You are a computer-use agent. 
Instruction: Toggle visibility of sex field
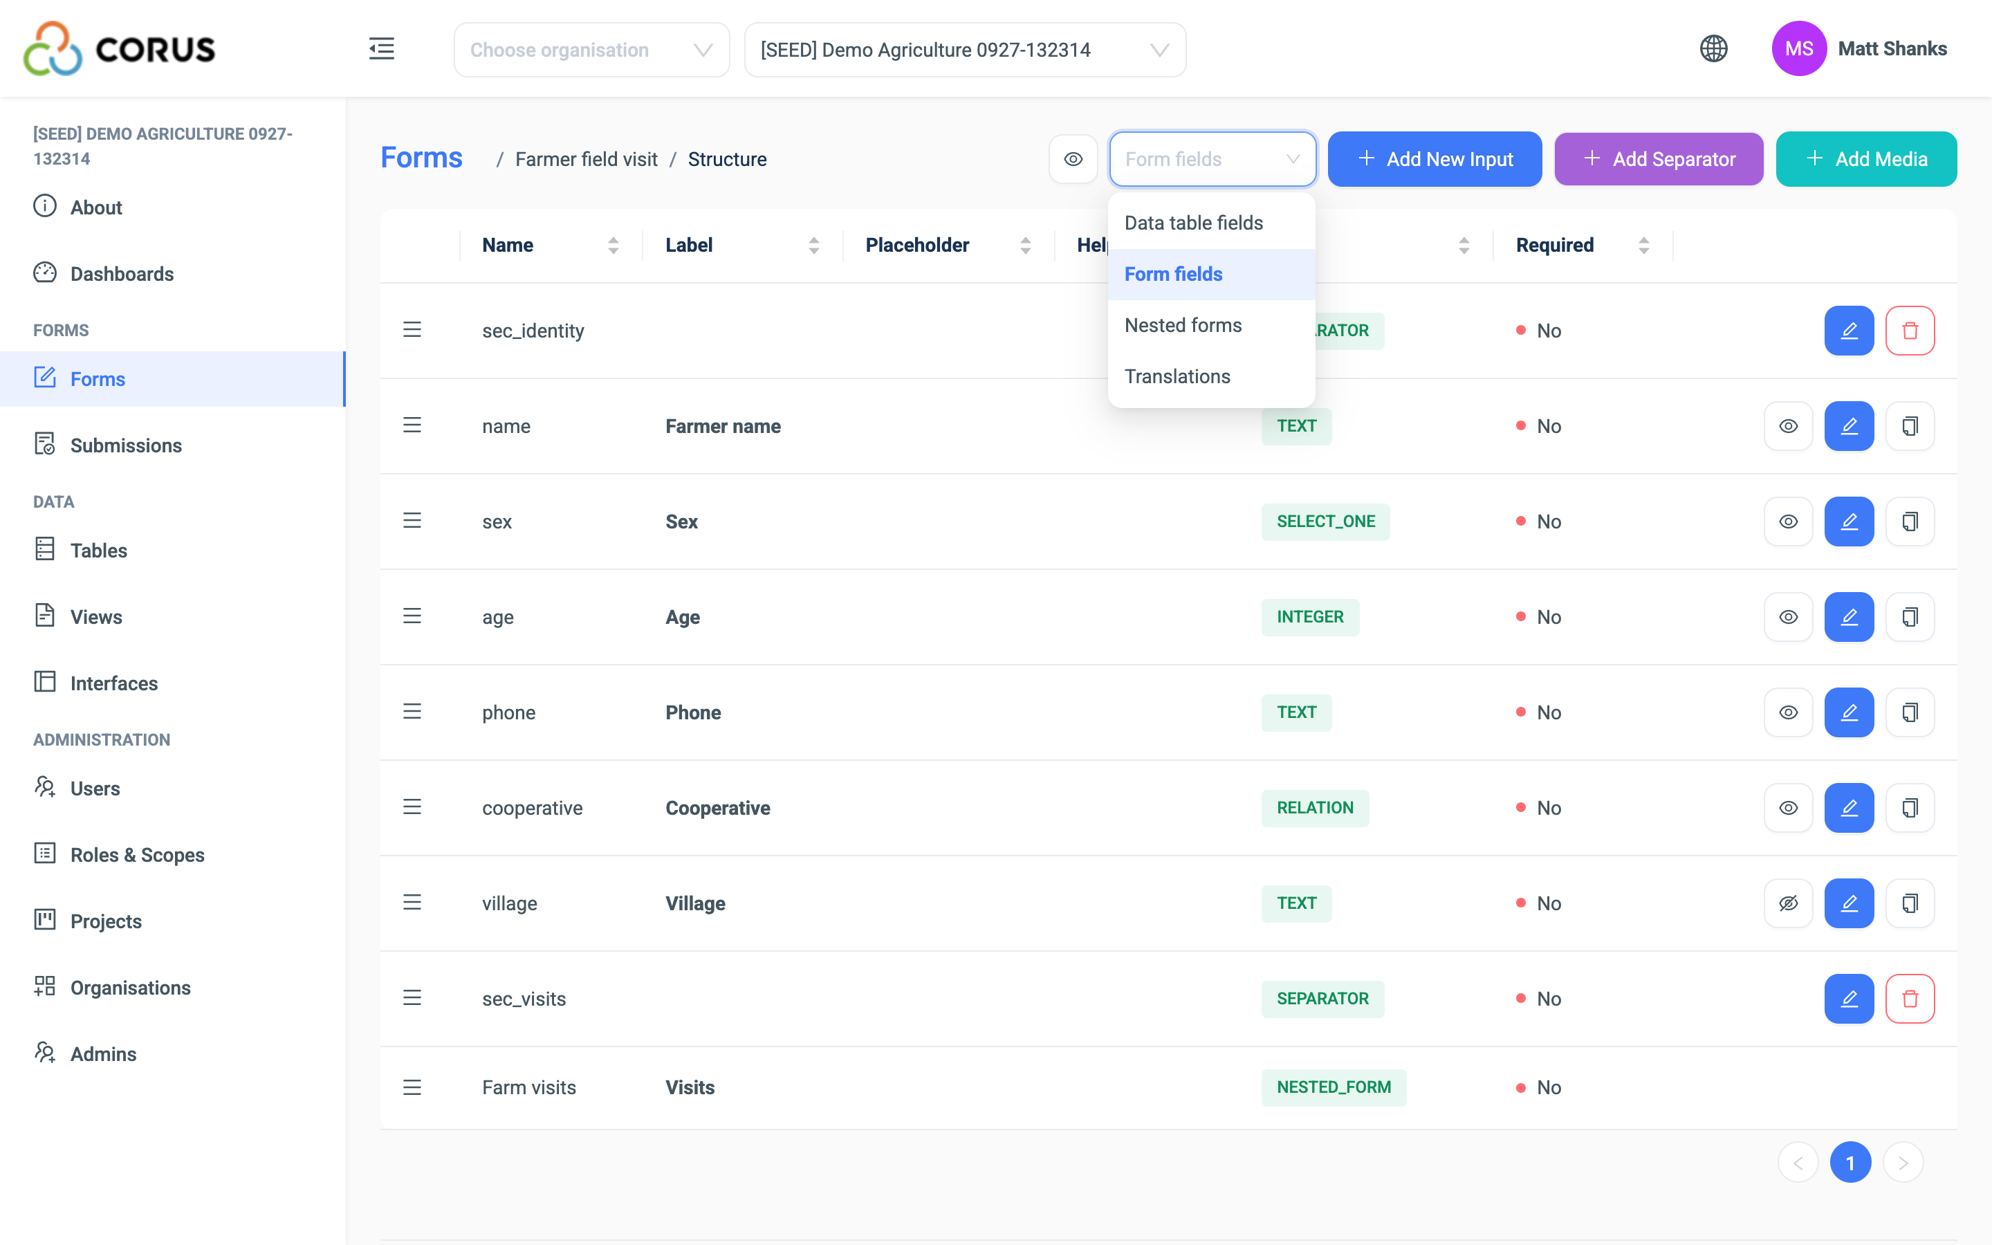pyautogui.click(x=1788, y=522)
